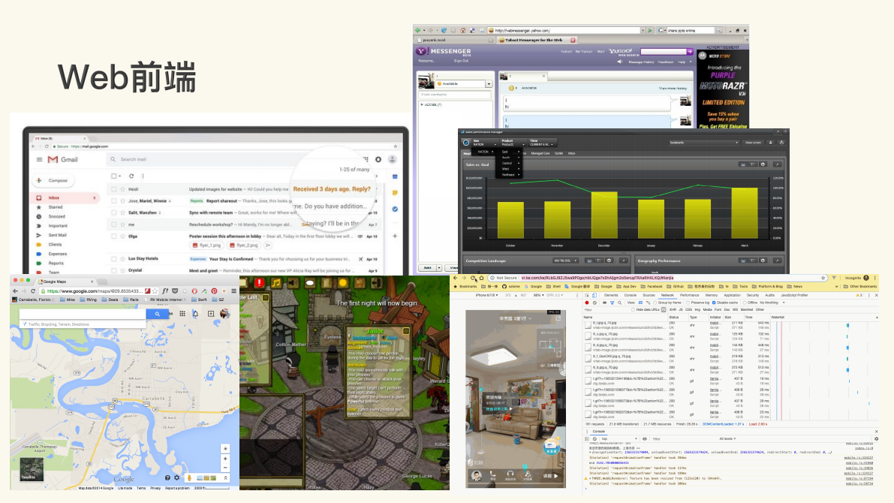Click the Gmail refresh icon above mail list
This screenshot has width=894, height=503.
[x=131, y=176]
